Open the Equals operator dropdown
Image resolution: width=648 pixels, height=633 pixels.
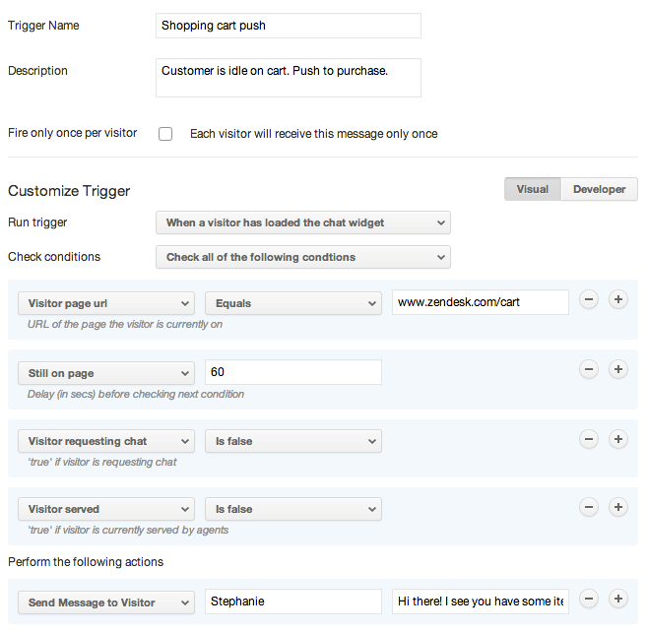292,303
